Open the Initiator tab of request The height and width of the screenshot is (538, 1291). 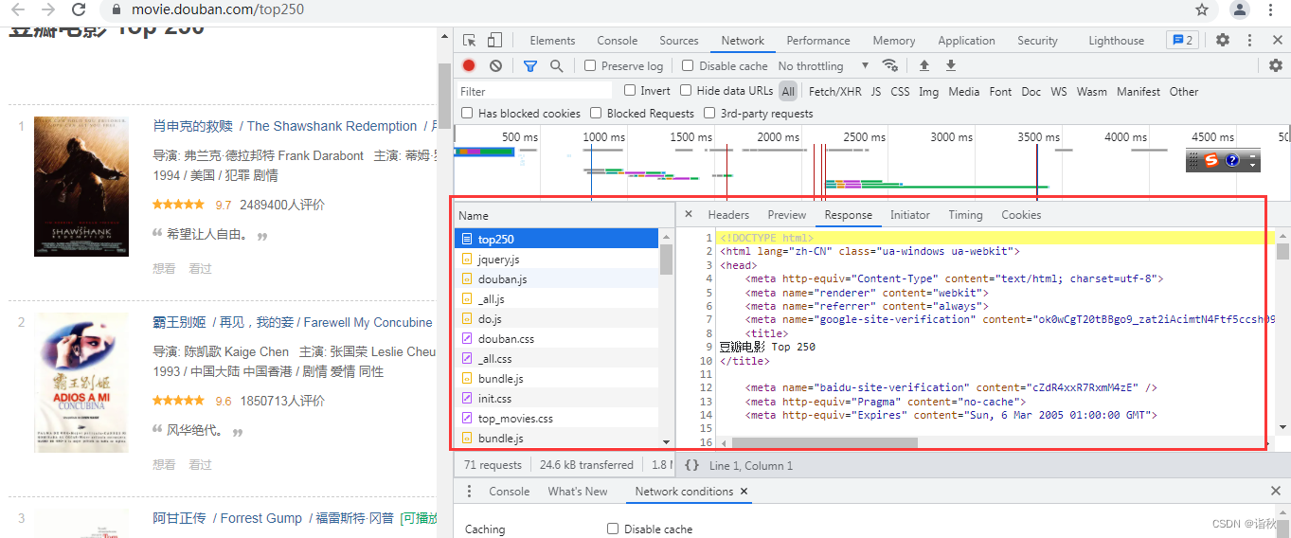[910, 215]
